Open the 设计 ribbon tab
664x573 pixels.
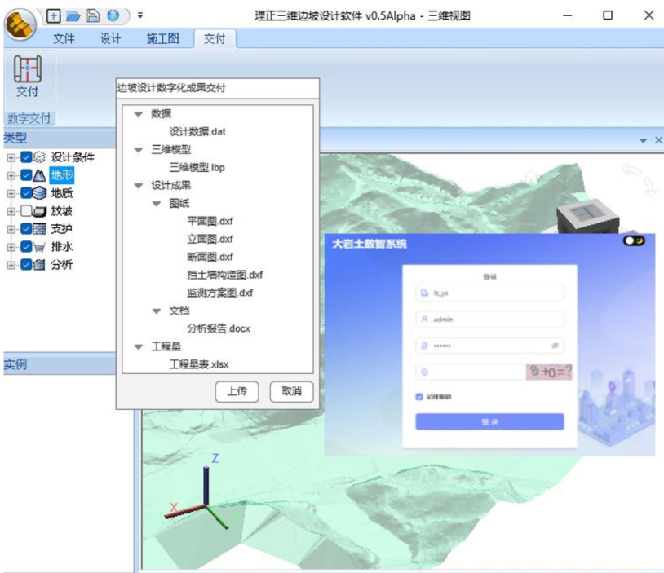tap(110, 39)
